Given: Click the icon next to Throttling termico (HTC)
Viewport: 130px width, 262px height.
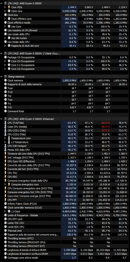Looking at the screenshot, I should click(6, 238).
